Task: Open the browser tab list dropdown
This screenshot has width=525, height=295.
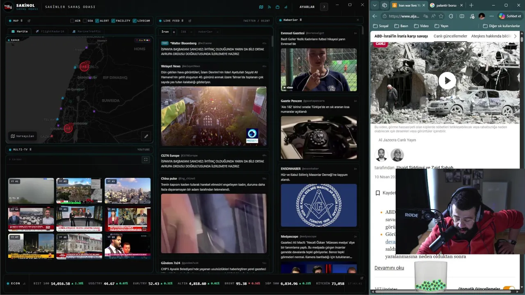Action: click(x=374, y=5)
